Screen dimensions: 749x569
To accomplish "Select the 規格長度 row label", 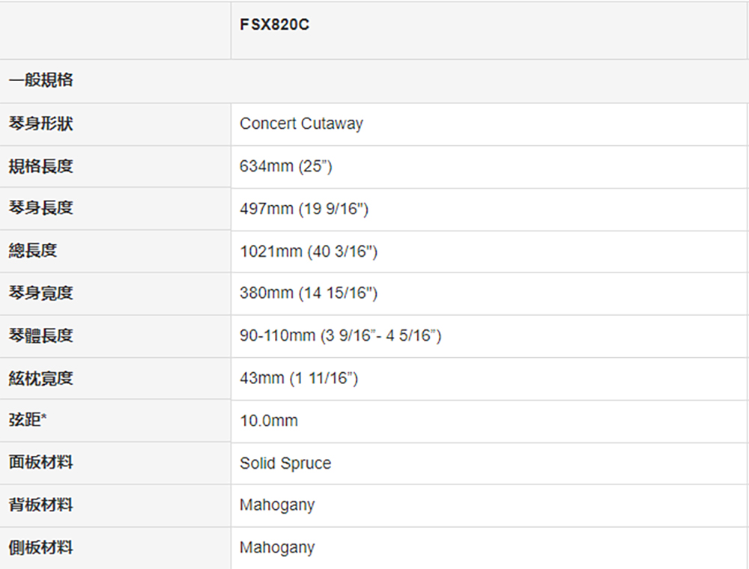I will 40,166.
